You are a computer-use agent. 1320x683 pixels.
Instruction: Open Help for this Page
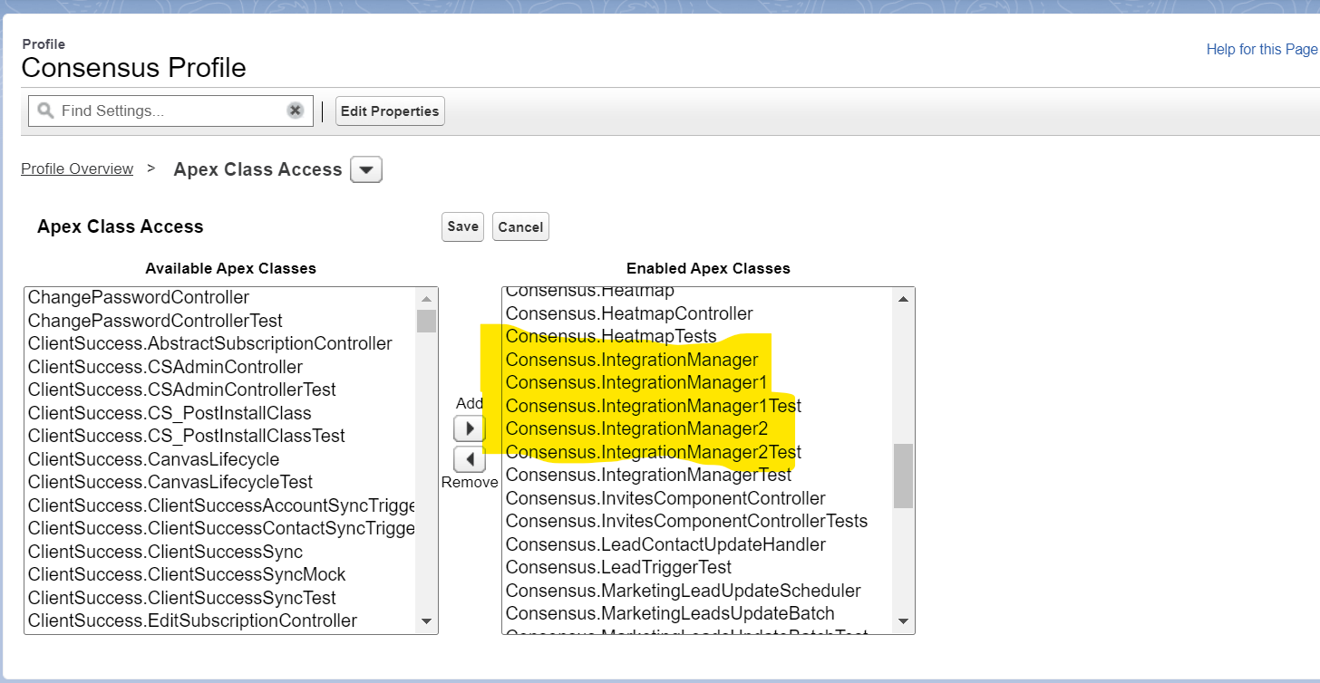pyautogui.click(x=1261, y=50)
